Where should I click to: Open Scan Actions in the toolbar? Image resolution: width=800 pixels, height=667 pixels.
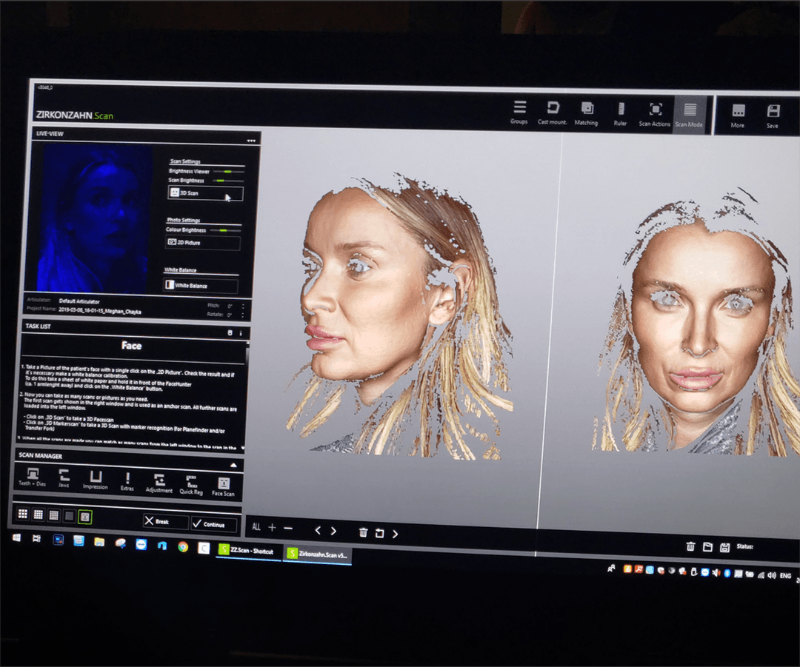pos(655,114)
